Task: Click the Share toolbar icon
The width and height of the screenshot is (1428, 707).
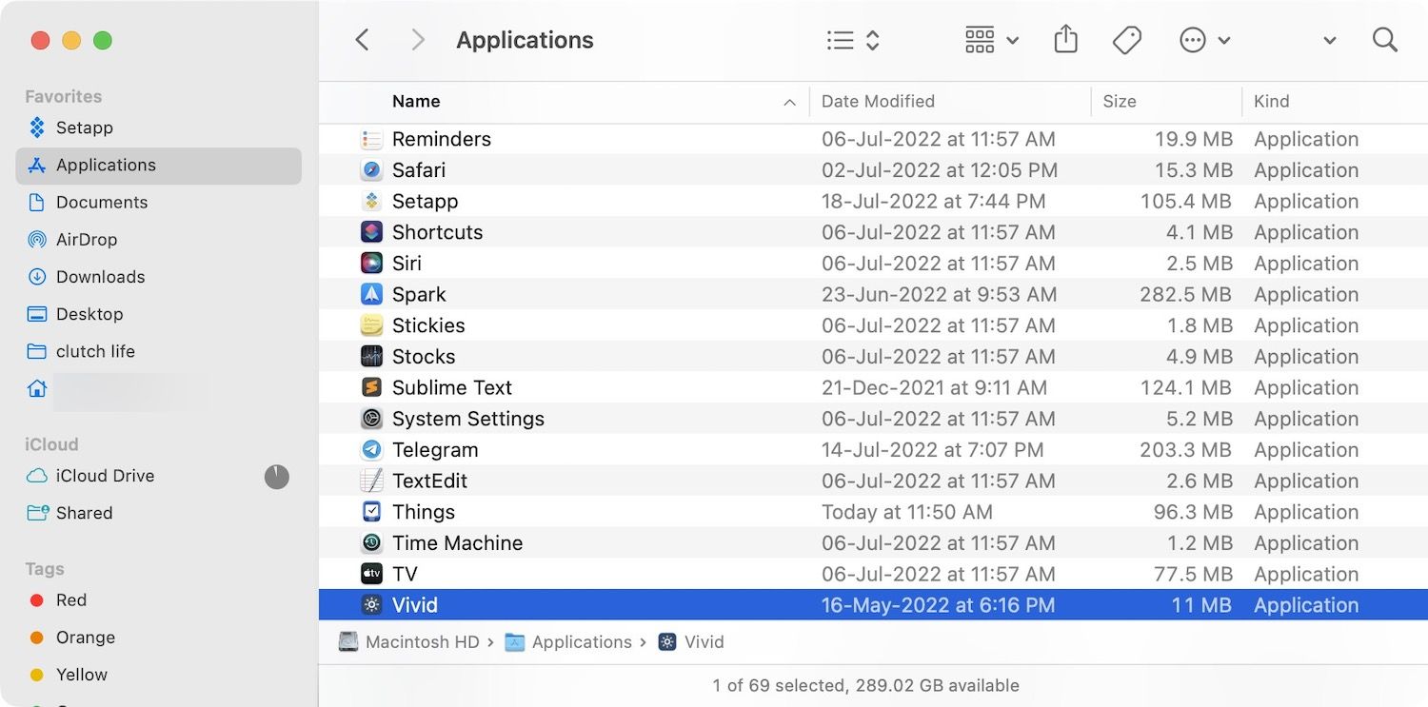Action: coord(1065,40)
